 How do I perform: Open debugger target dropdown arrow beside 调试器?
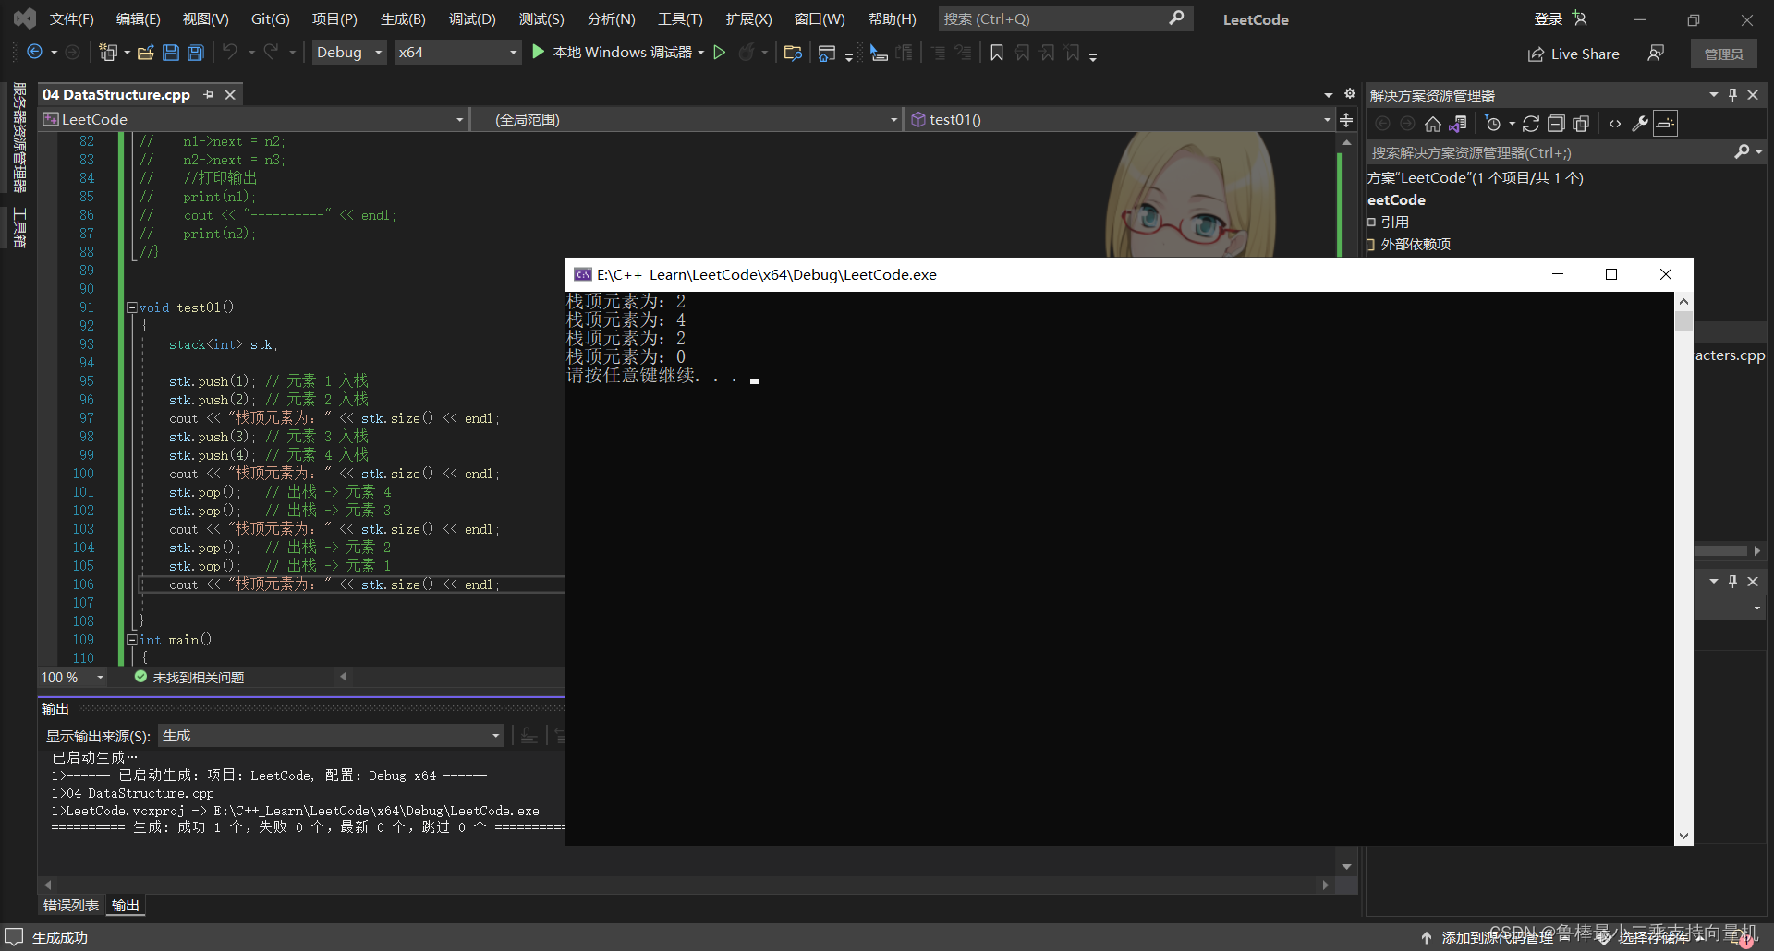tap(701, 53)
